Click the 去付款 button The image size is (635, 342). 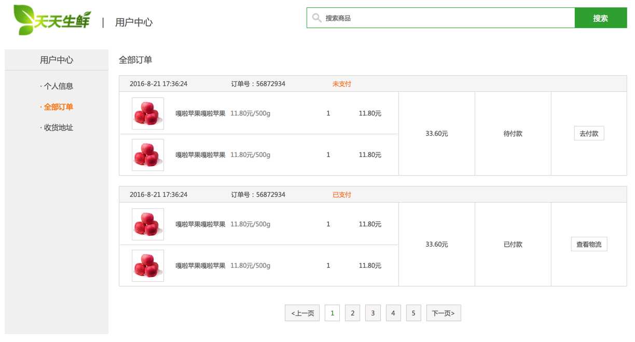coord(589,134)
